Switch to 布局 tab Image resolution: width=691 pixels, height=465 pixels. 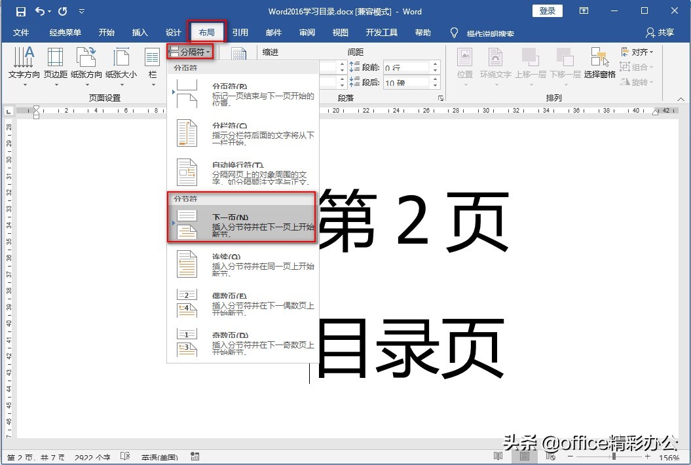(207, 32)
